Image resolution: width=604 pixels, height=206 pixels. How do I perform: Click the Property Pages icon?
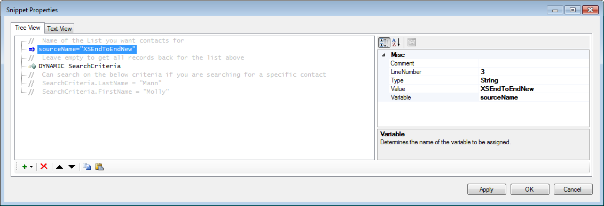[411, 42]
